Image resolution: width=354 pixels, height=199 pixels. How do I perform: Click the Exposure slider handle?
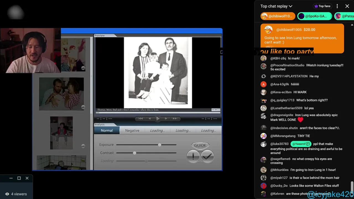pyautogui.click(x=160, y=145)
